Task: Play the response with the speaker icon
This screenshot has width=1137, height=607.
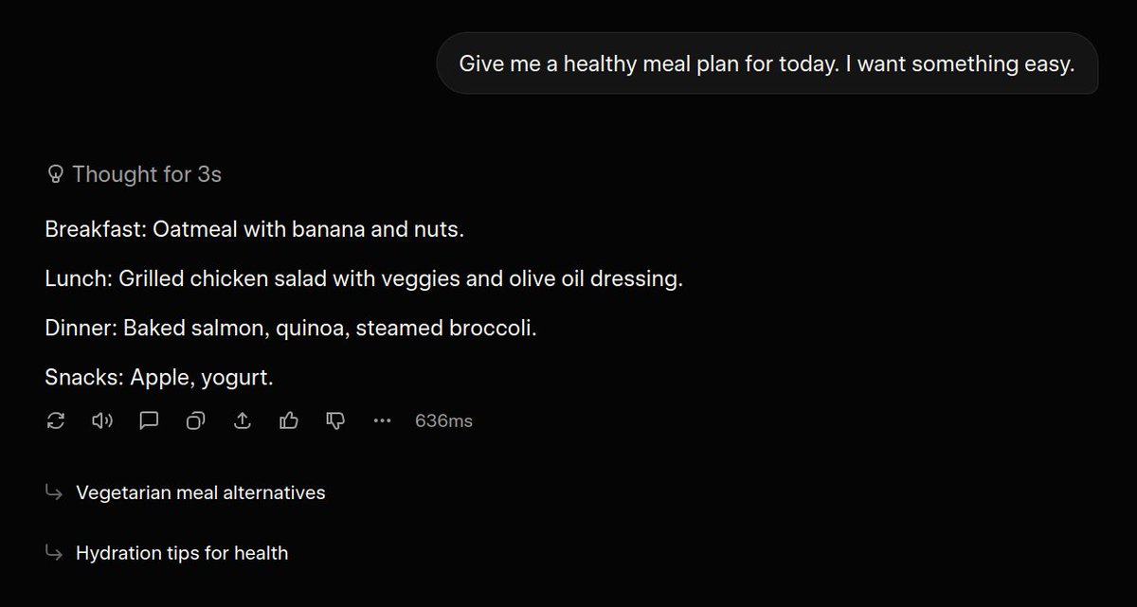Action: 101,420
